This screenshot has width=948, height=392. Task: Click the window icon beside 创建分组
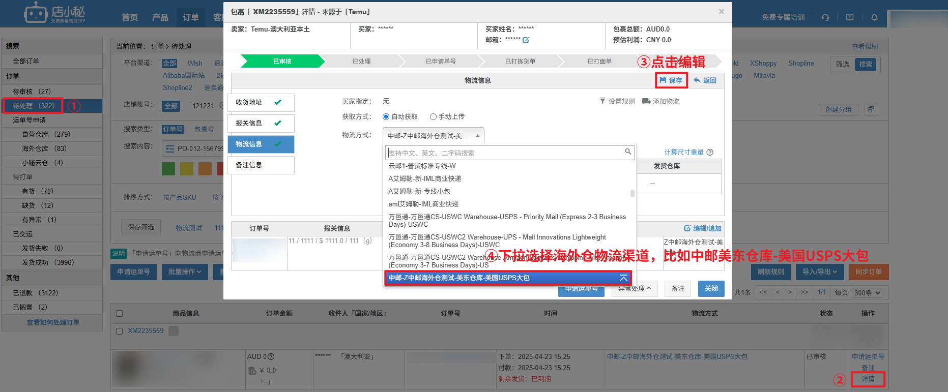coord(871,109)
